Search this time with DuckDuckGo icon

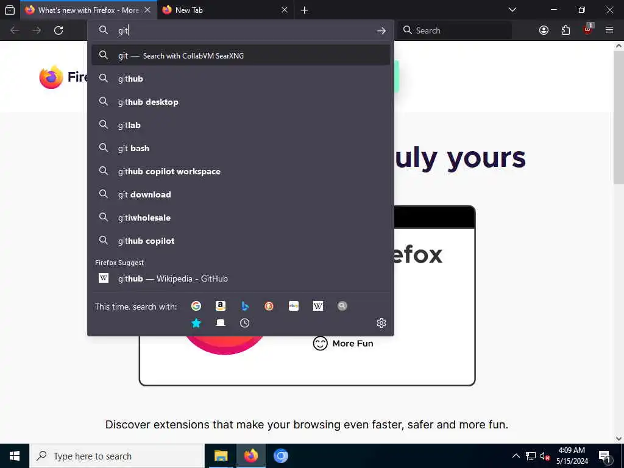click(x=269, y=306)
